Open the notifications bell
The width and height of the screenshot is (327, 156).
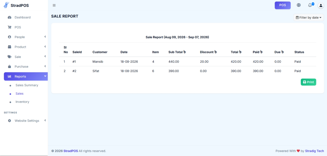[x=310, y=5]
